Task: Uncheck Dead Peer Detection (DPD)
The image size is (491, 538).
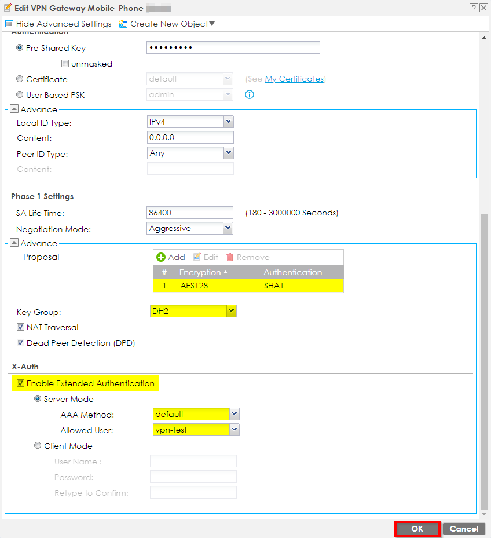Action: pos(21,343)
